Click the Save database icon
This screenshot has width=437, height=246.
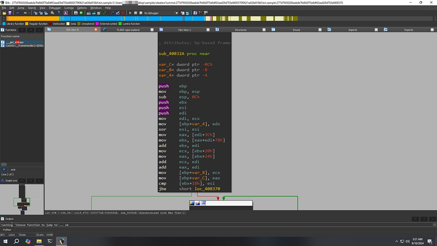point(10,13)
